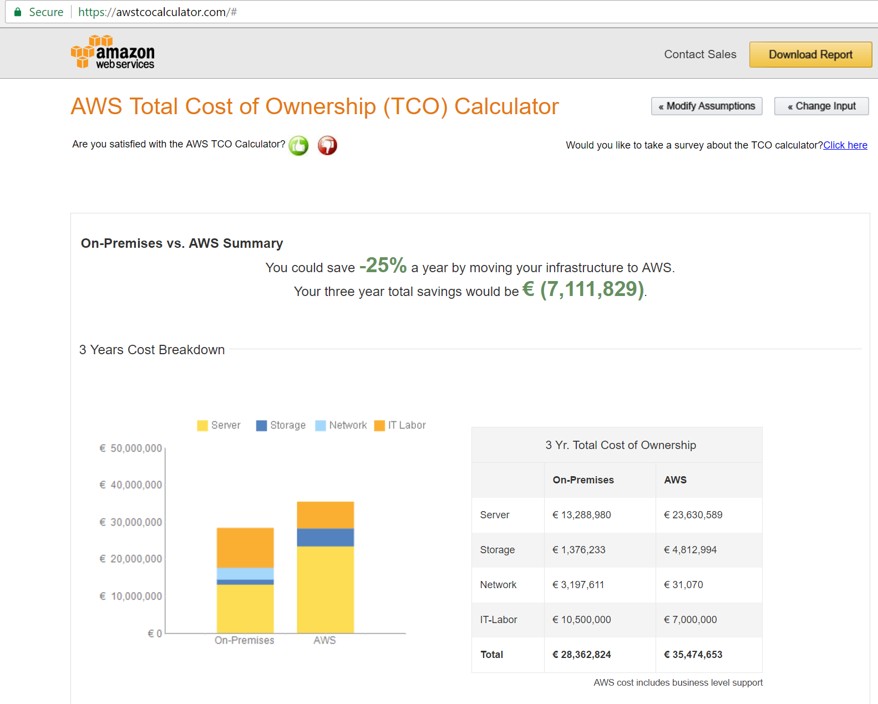Click the Storage On-Premises value € 1,376,233

pyautogui.click(x=578, y=550)
